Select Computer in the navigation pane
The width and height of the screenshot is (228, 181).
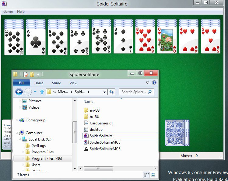(34, 133)
